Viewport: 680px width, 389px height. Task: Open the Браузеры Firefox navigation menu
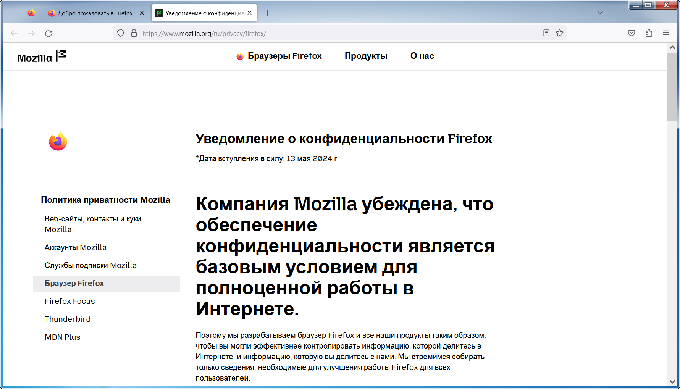tap(279, 56)
